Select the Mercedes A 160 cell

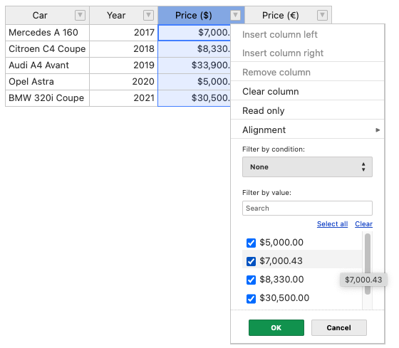coord(47,33)
